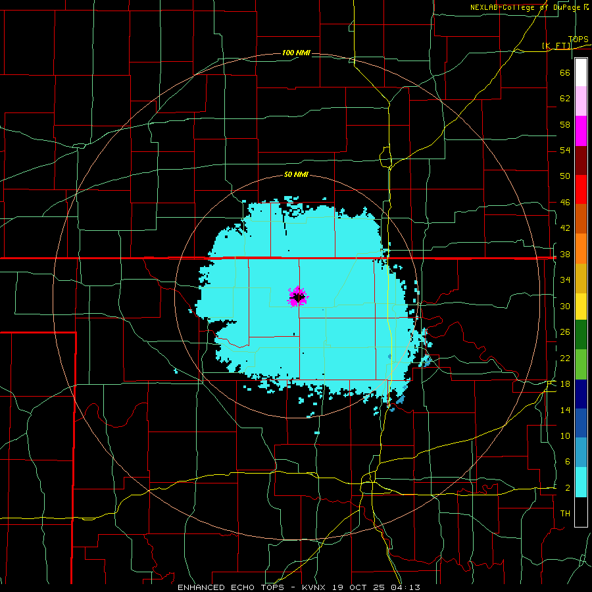Image resolution: width=592 pixels, height=592 pixels.
Task: Click the light green legend swatch
Action: (581, 364)
